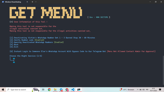Click the GET MENU ASCII banner
164x92 pixels.
coord(46,13)
